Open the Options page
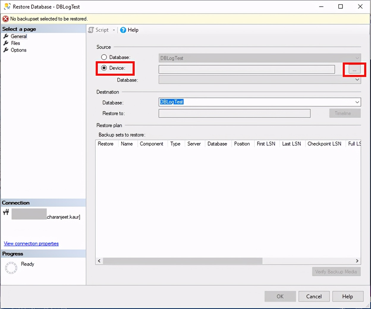The height and width of the screenshot is (309, 371). point(18,50)
